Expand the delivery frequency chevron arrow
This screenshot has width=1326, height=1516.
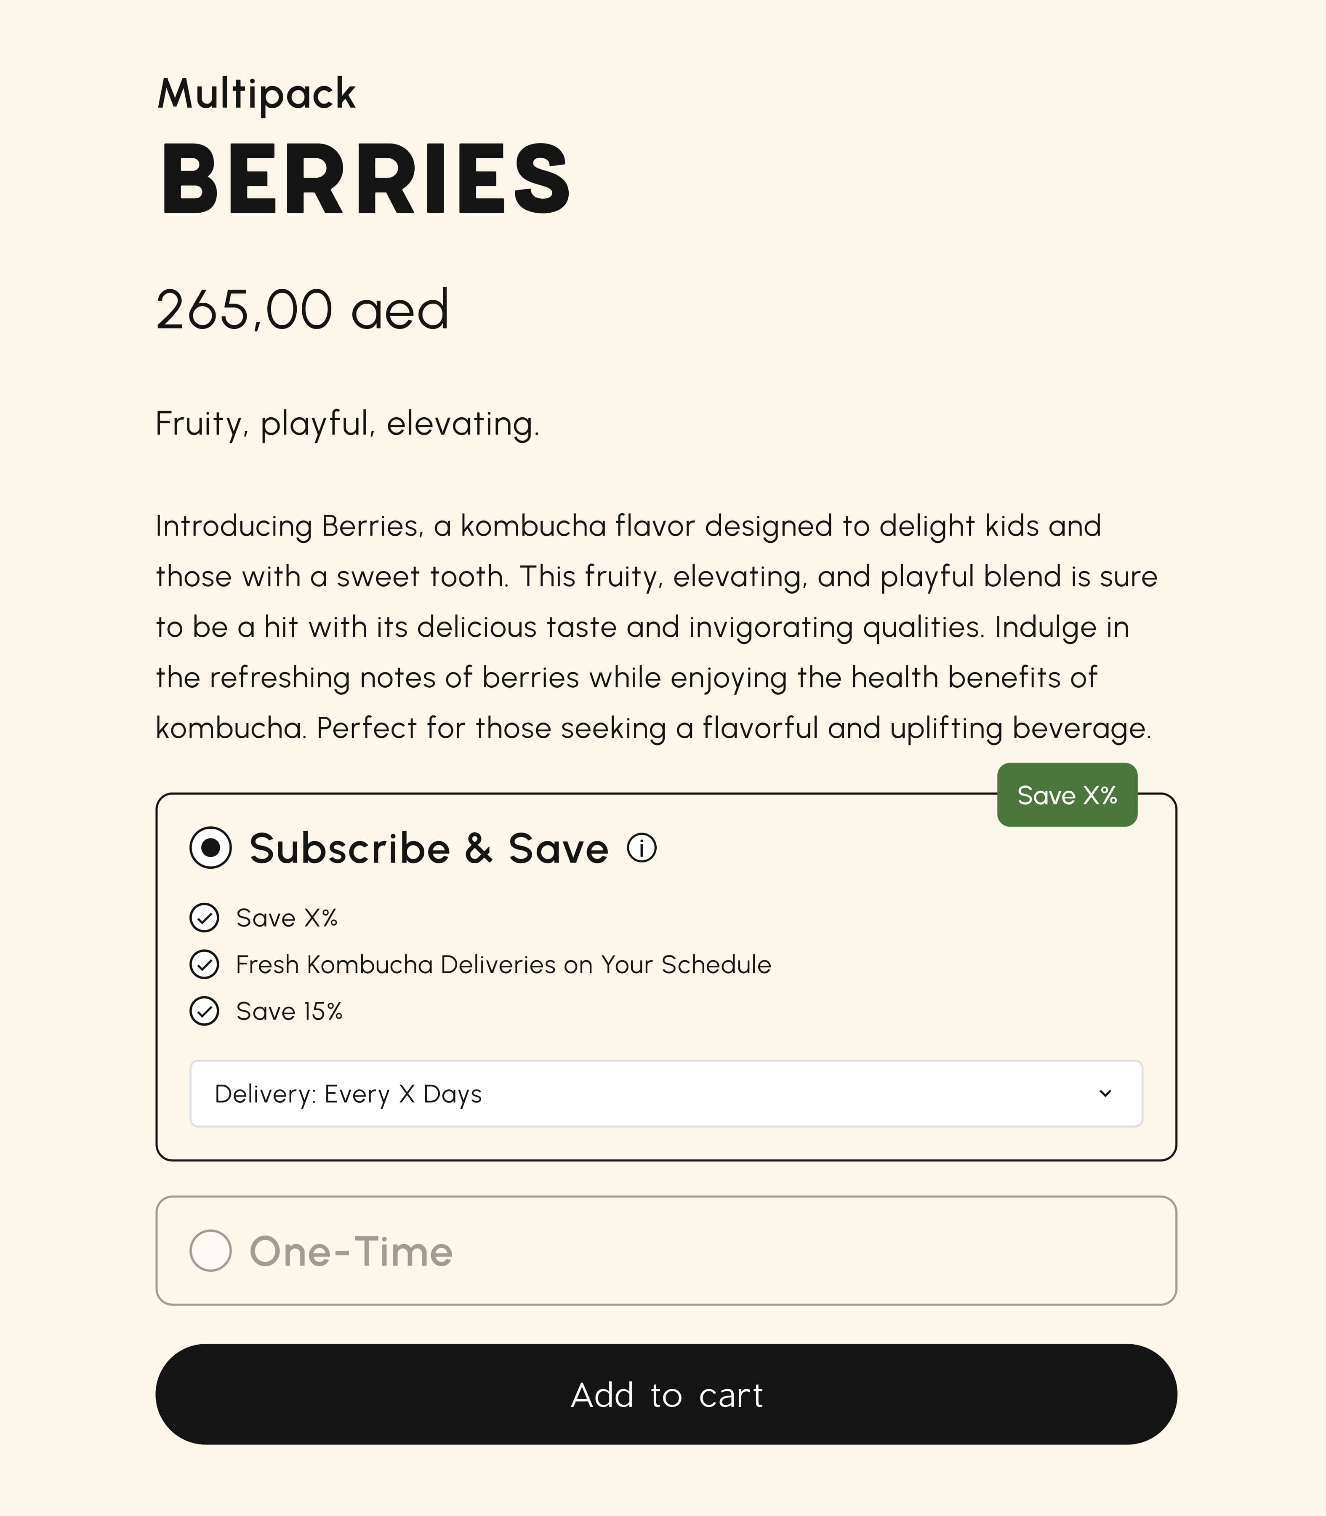[1105, 1093]
